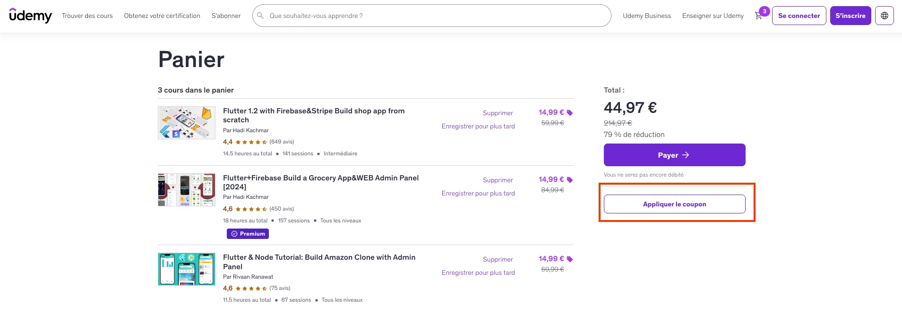The image size is (902, 323).
Task: Open the globe language selector
Action: pos(885,16)
